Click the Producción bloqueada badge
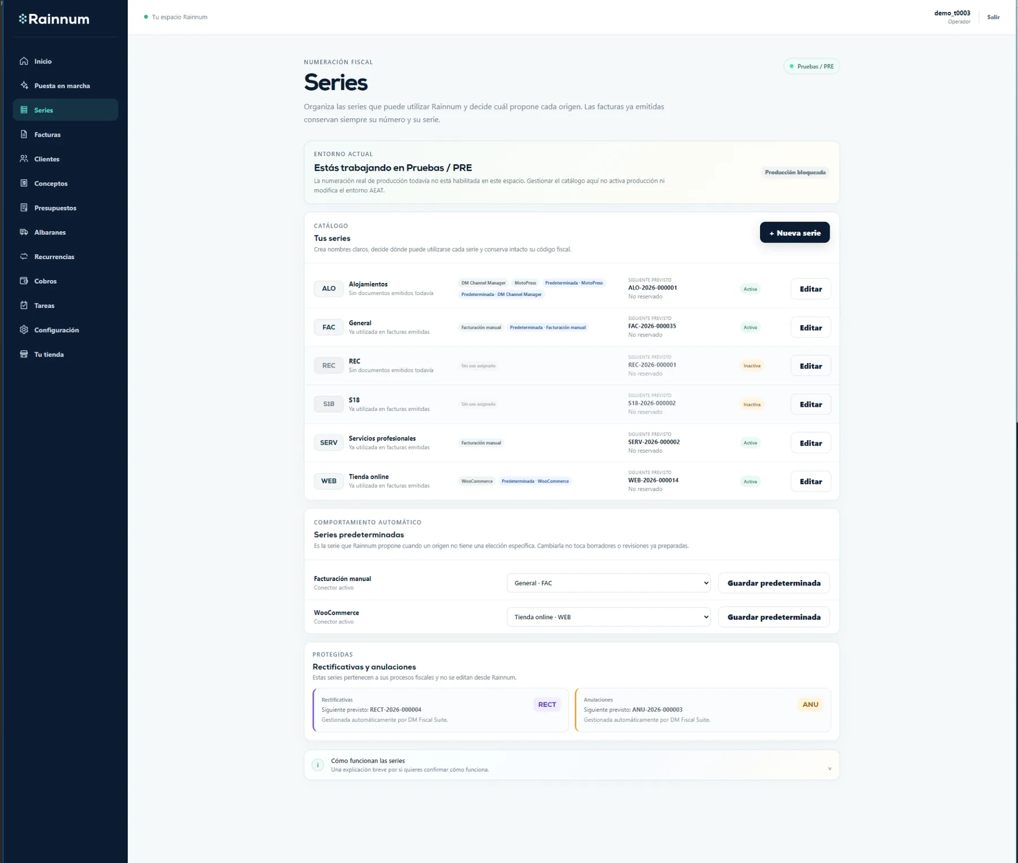1018x863 pixels. click(795, 172)
